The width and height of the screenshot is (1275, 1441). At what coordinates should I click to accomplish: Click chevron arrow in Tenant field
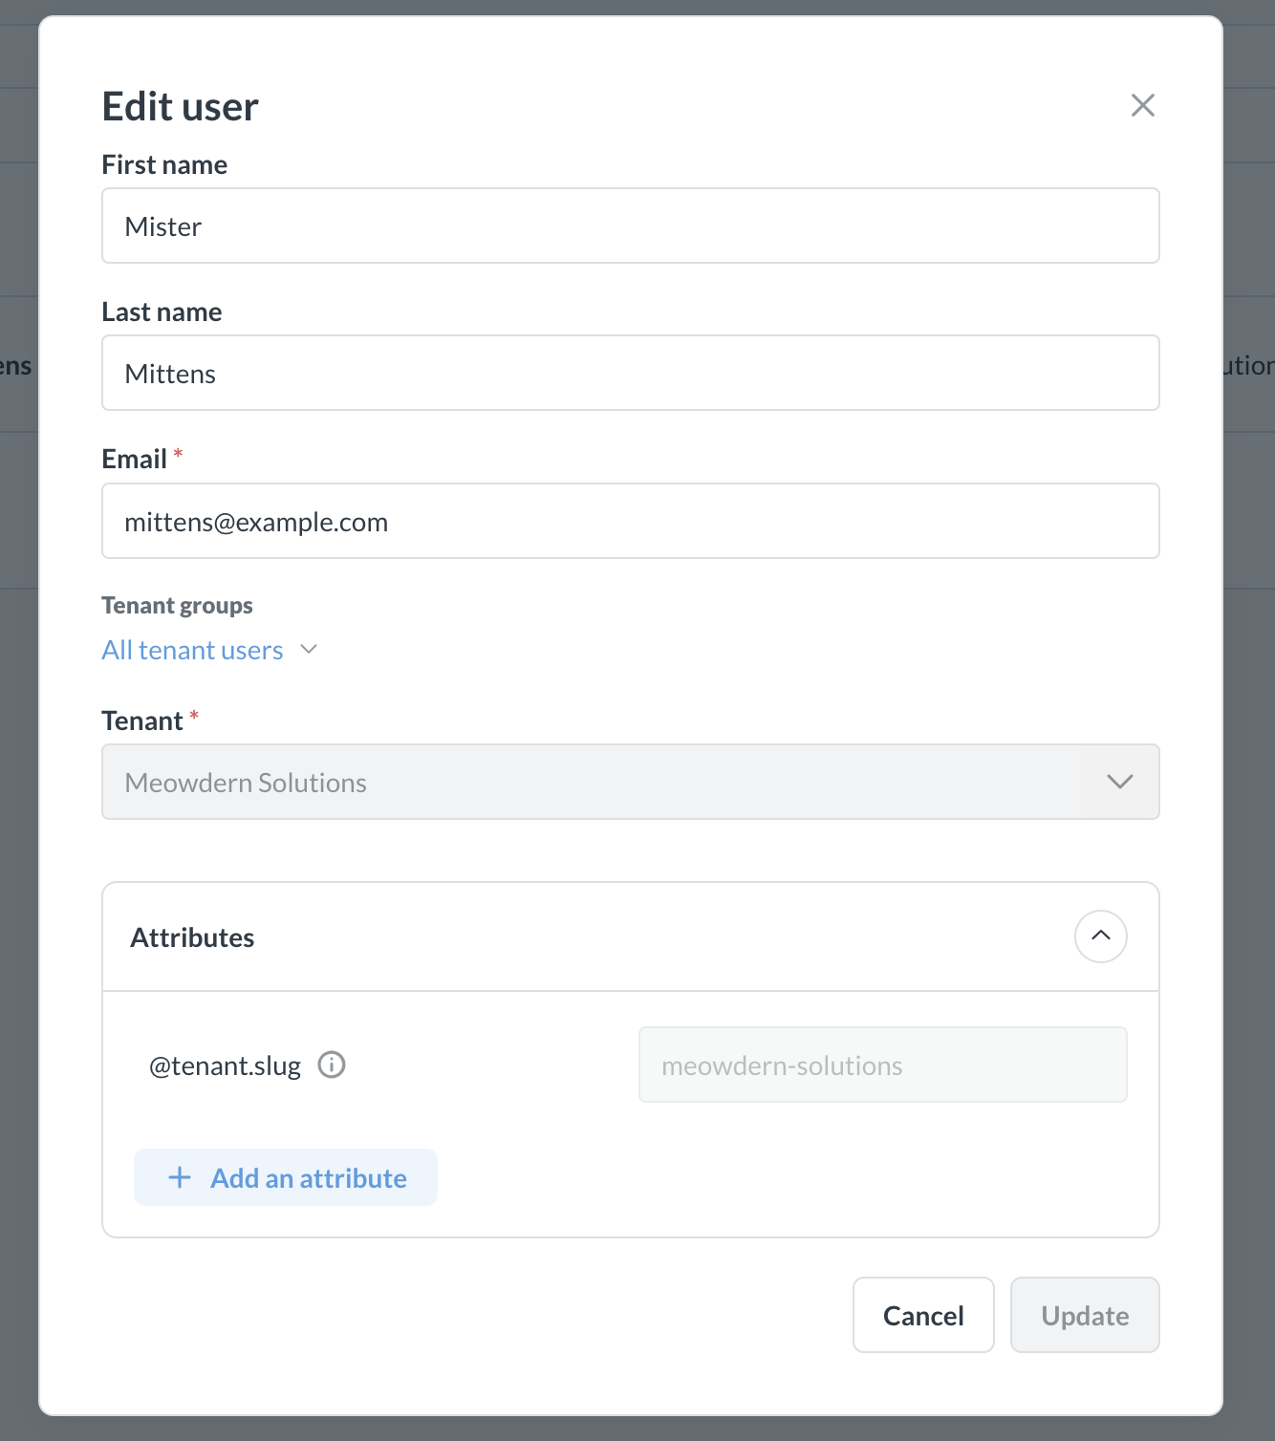pos(1119,782)
